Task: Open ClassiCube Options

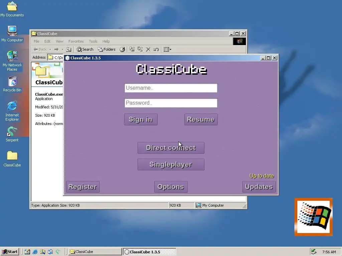Action: 171,187
